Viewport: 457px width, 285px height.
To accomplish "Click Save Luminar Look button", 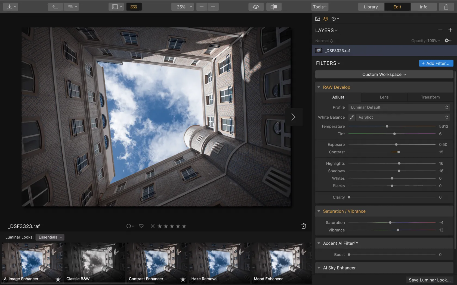I will click(430, 280).
